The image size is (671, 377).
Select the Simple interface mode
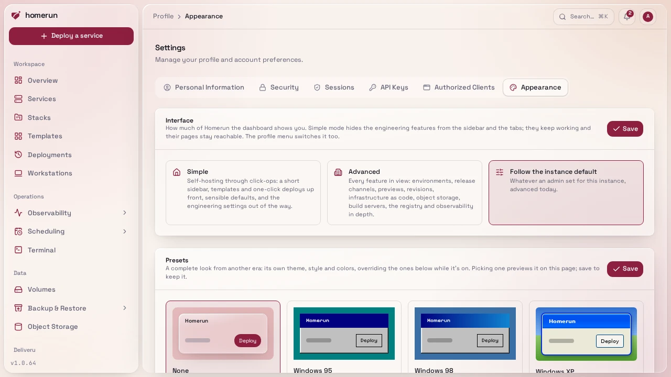[243, 193]
